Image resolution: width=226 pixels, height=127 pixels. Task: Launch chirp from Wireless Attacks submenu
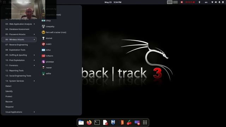point(46,20)
